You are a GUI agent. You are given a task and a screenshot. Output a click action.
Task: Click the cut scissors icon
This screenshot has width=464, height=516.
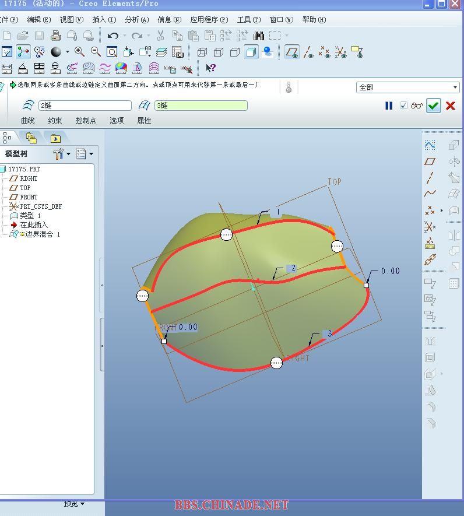tap(160, 35)
